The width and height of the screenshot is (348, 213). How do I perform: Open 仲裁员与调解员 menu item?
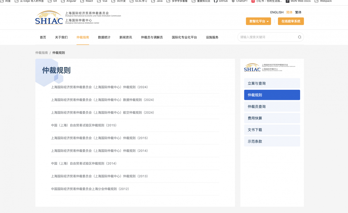(x=152, y=37)
